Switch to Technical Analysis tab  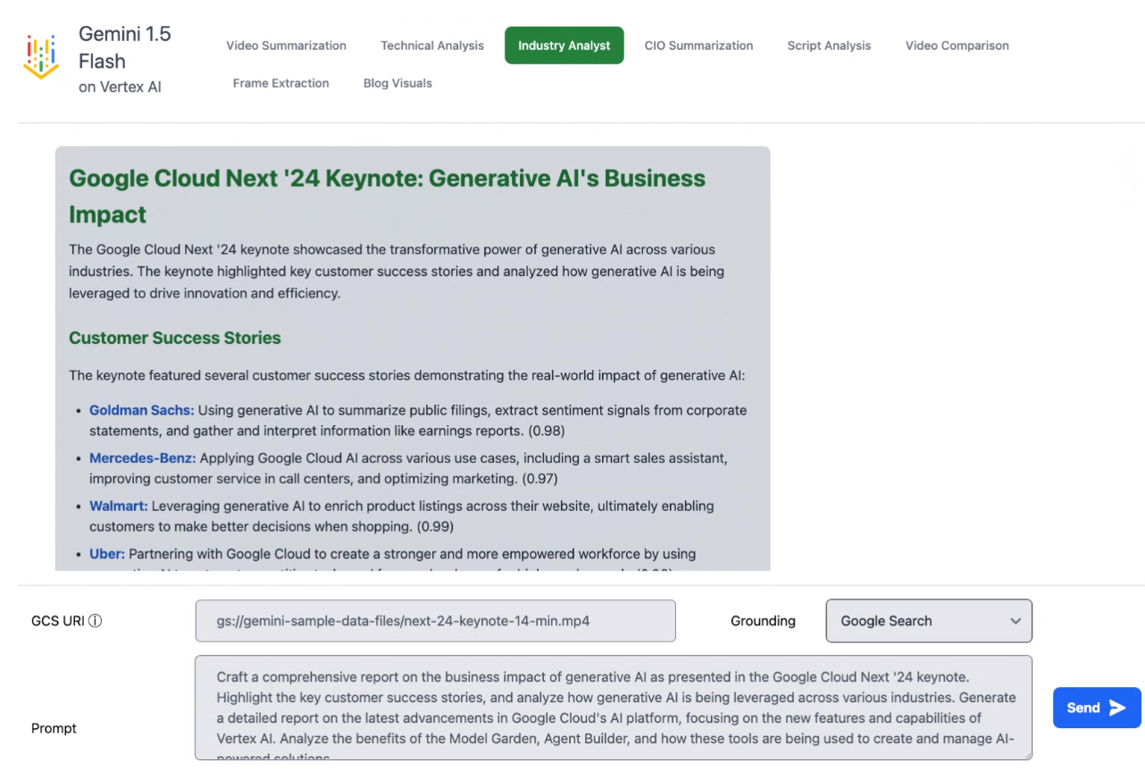pos(432,46)
